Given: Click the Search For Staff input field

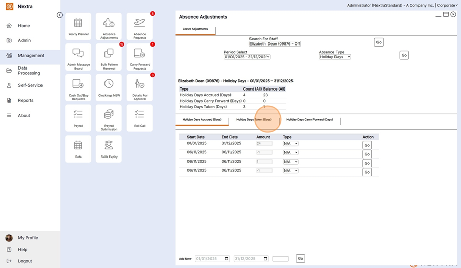Looking at the screenshot, I should point(275,44).
